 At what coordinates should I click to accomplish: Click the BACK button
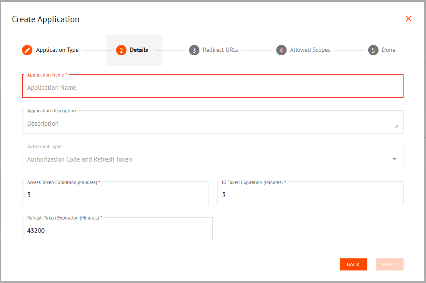[x=353, y=264]
